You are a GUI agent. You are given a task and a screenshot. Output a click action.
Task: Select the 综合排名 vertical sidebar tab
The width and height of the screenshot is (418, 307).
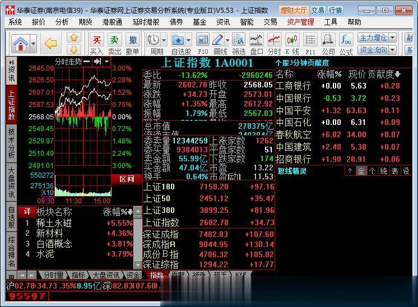(11, 251)
